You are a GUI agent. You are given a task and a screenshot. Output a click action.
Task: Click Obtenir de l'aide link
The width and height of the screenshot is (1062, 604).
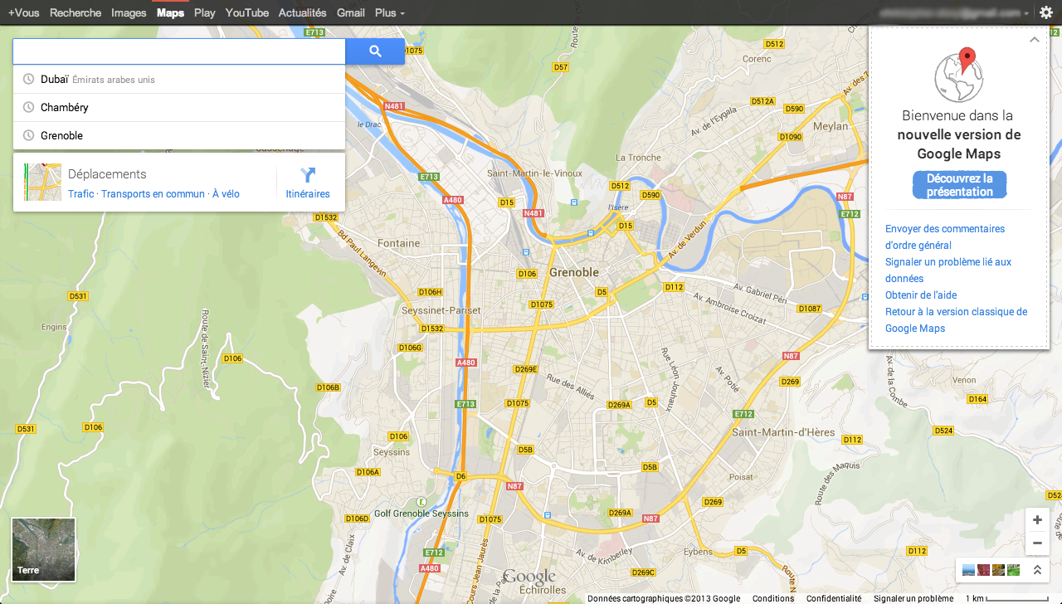coord(921,295)
